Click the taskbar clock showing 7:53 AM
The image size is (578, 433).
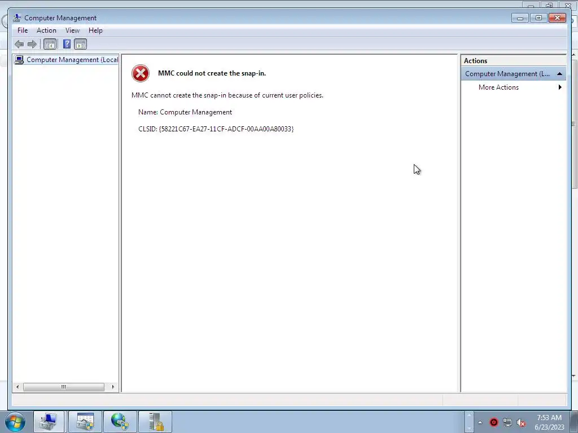tap(549, 422)
